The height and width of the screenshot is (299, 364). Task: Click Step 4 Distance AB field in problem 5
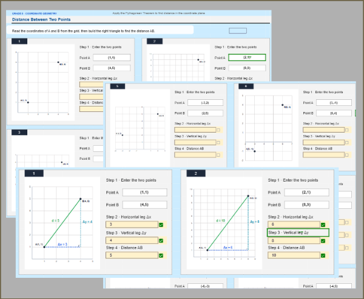pos(195,155)
